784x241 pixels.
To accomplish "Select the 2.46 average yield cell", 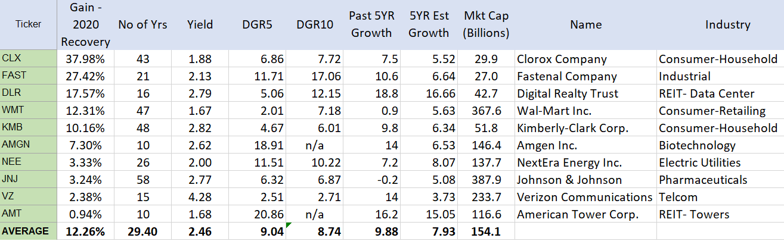I will (x=200, y=231).
